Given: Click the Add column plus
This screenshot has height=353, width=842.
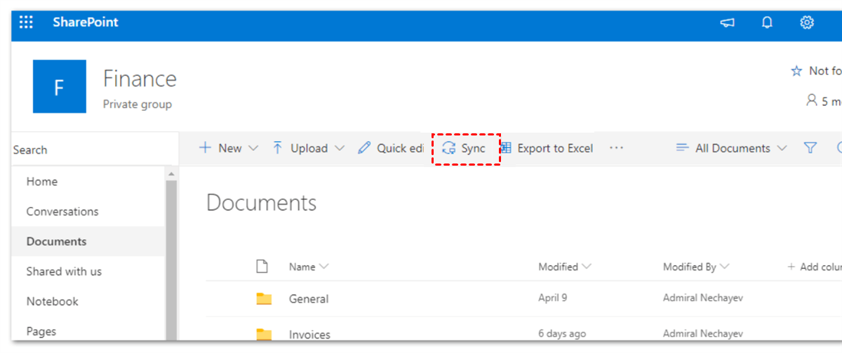Looking at the screenshot, I should click(791, 267).
